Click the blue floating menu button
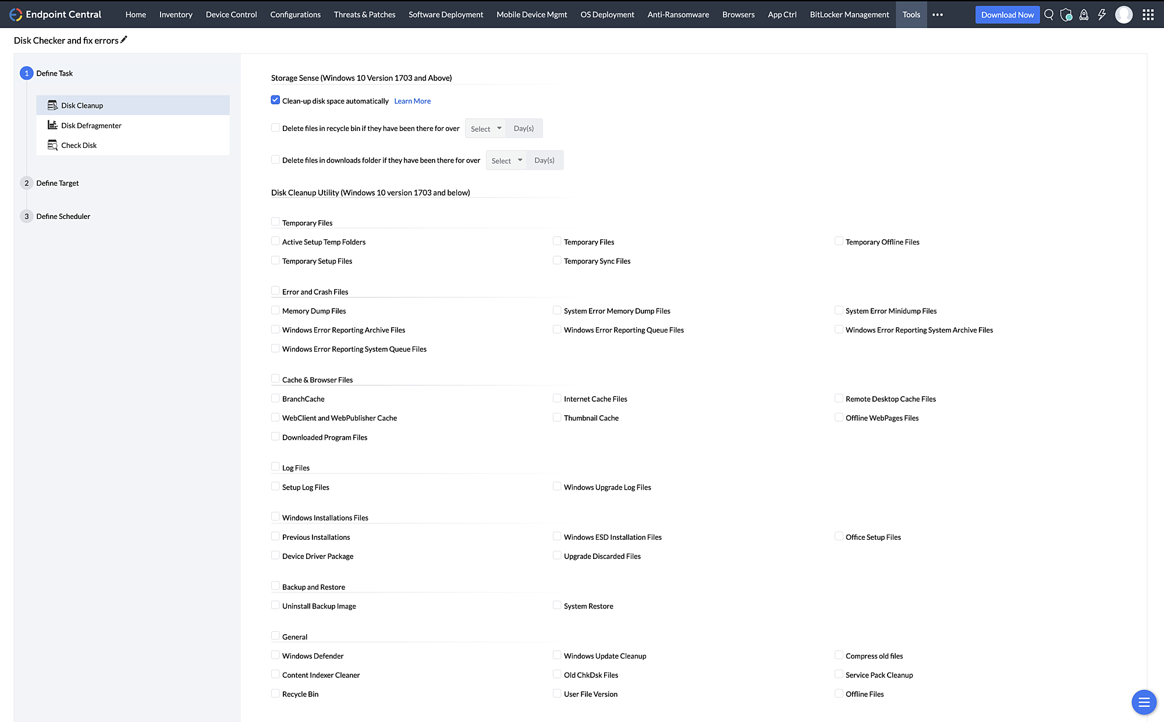 click(x=1144, y=702)
